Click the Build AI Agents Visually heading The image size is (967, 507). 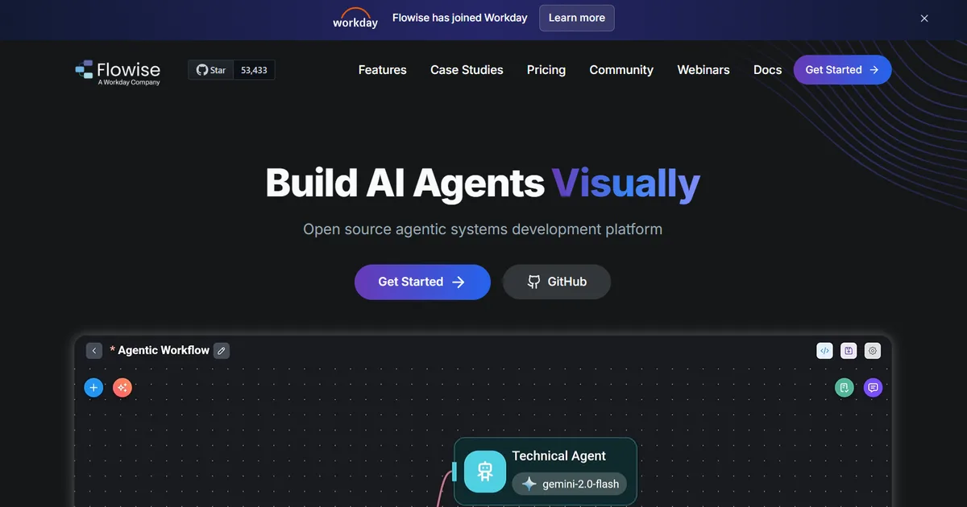pos(483,183)
